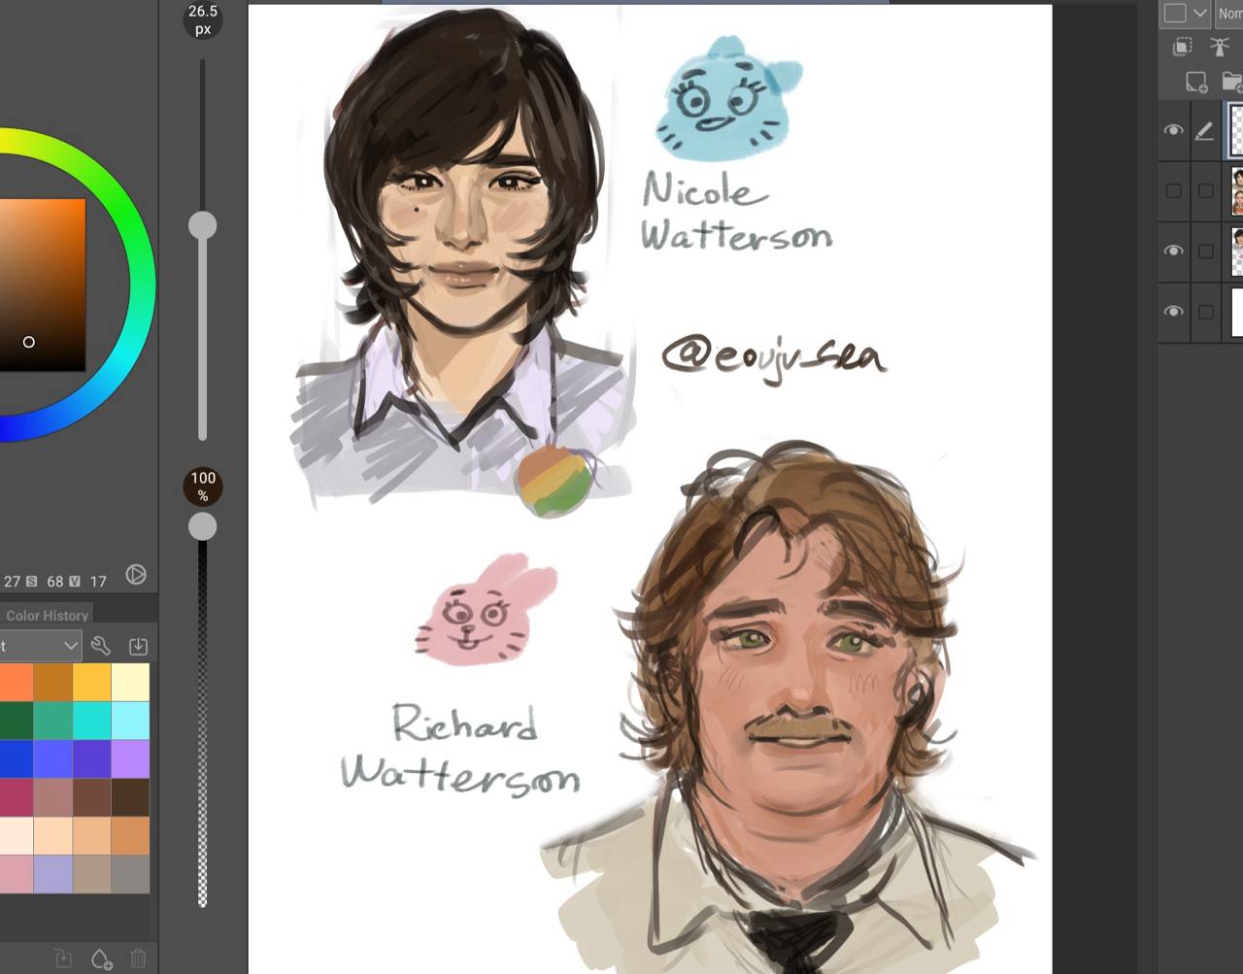Screen dimensions: 1243x974
Task: Pick the light sky cyan swatch
Action: 130,721
